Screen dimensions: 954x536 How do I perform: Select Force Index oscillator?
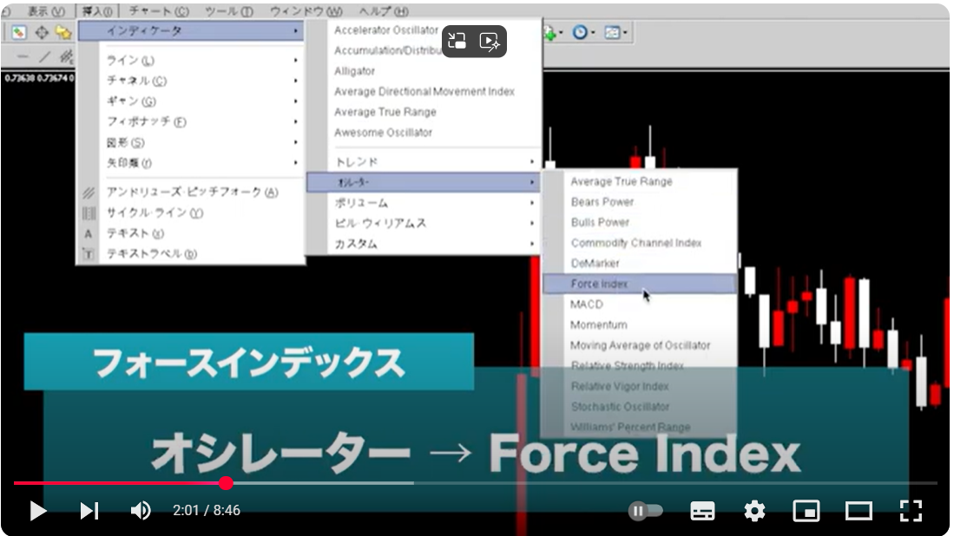point(640,284)
